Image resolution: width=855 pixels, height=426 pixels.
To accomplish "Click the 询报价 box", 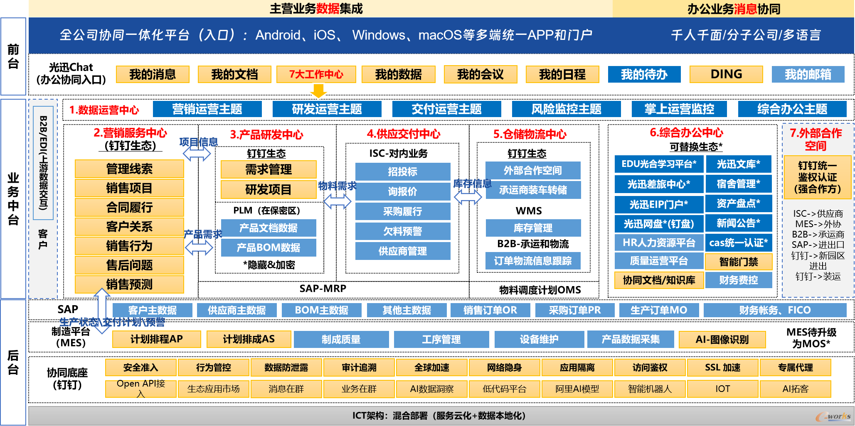I will tap(403, 191).
